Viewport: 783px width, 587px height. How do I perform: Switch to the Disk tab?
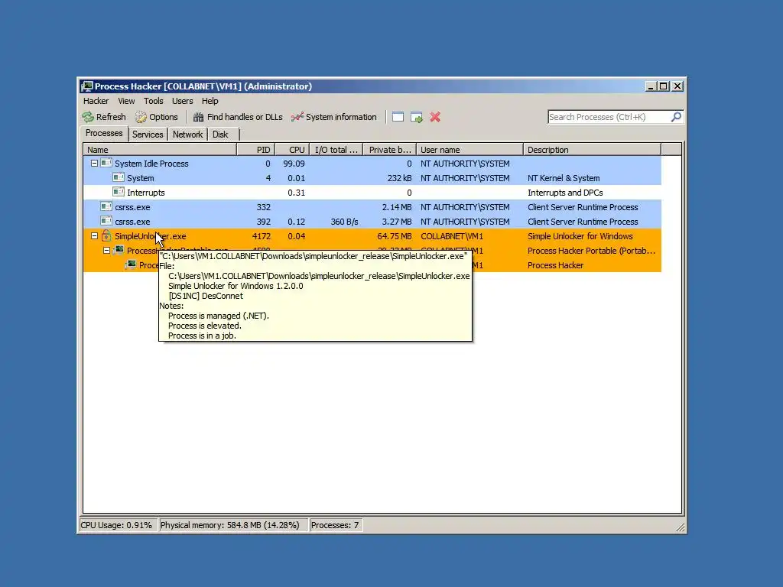tap(220, 135)
